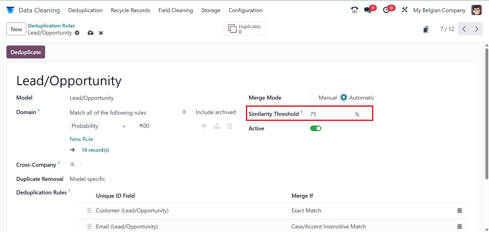Toggle the Active switch off
Screen dimensions: 489x232
pyautogui.click(x=315, y=128)
